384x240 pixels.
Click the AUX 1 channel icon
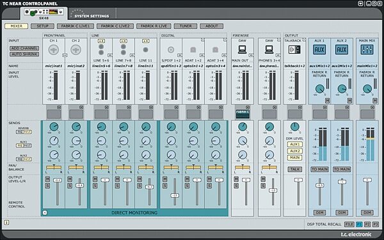[319, 50]
